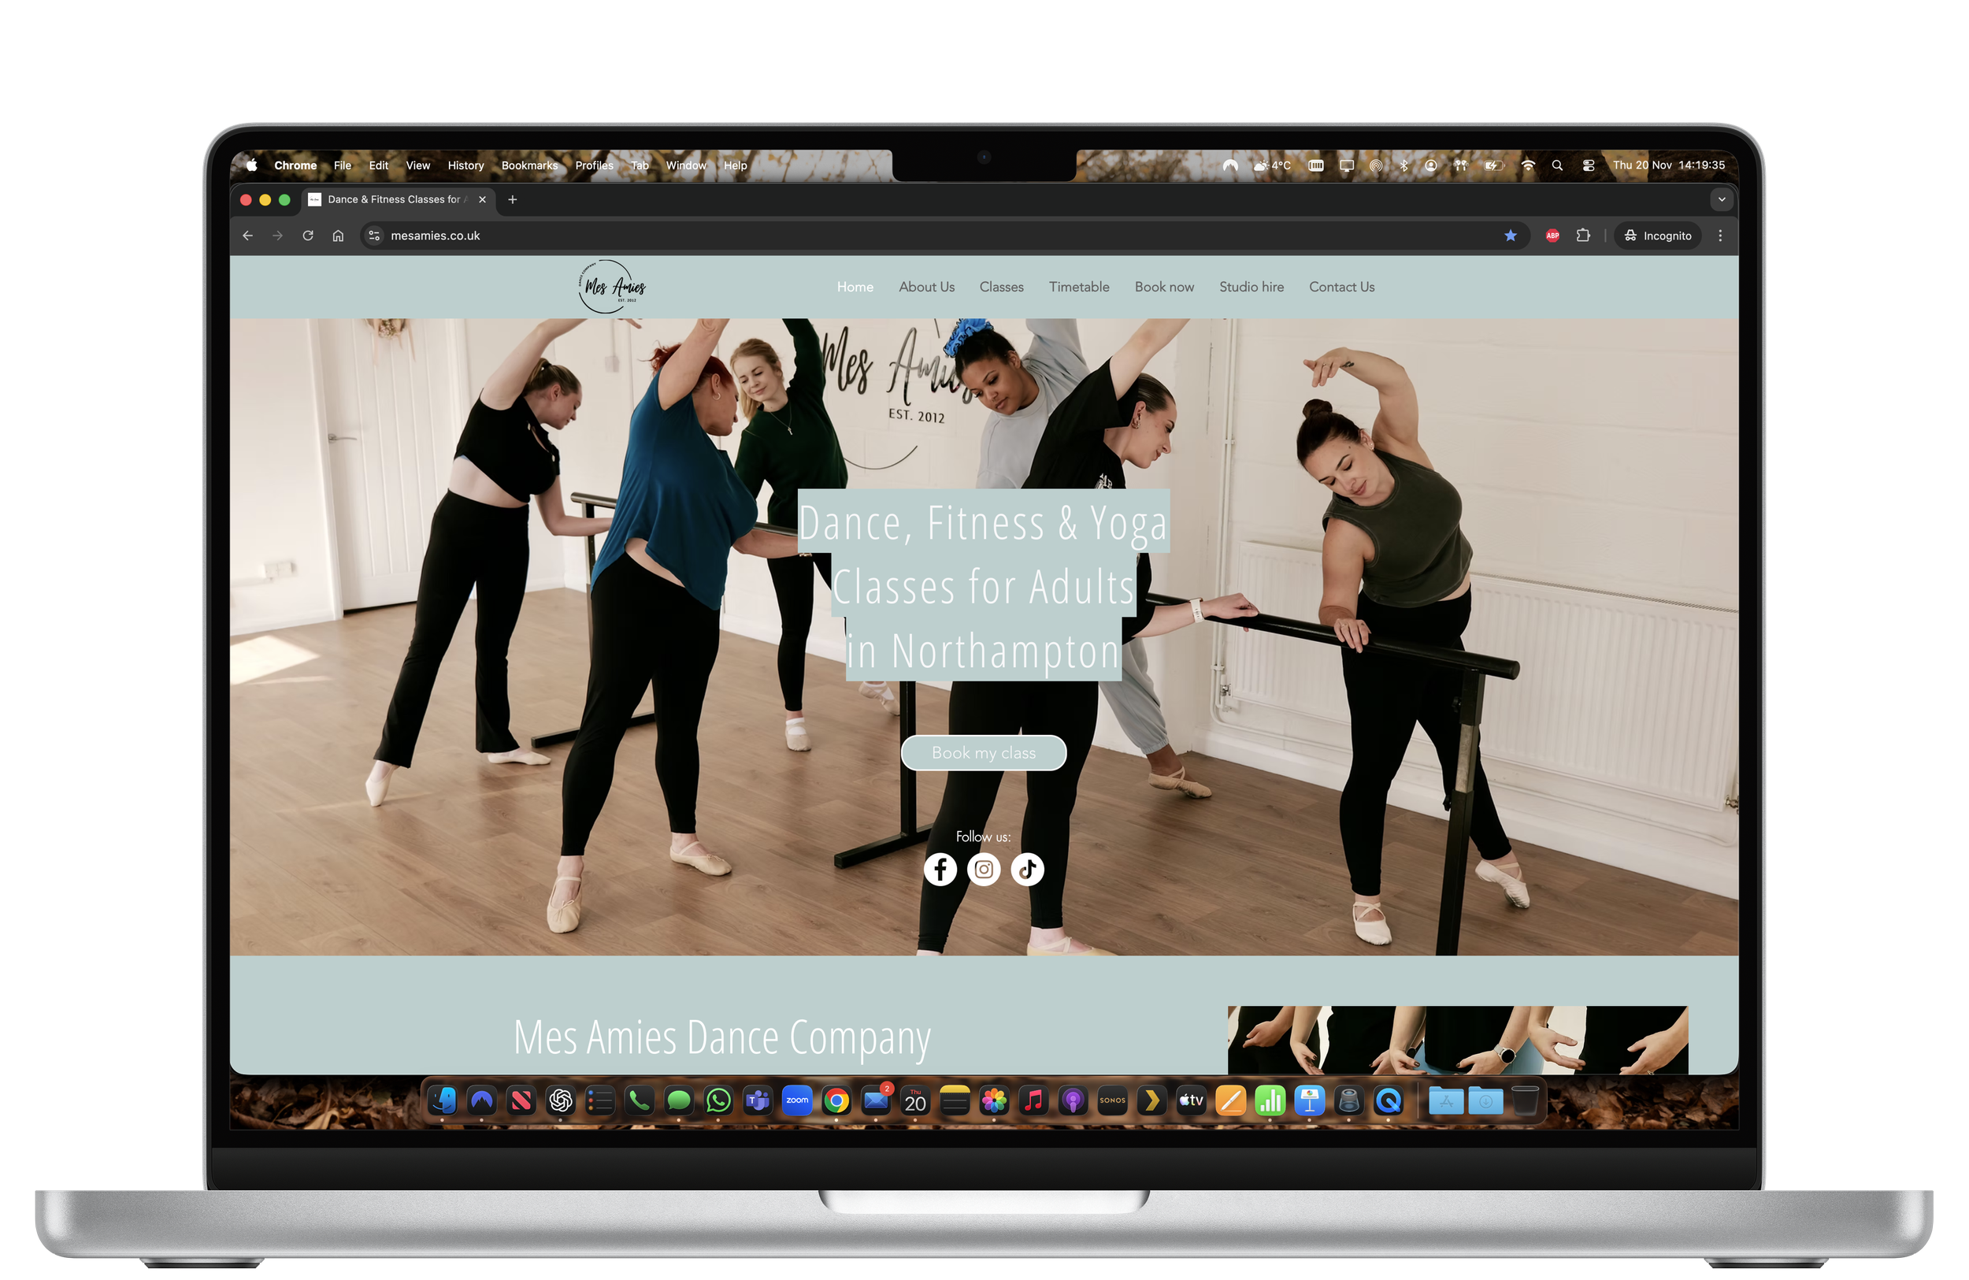Open a new tab with plus icon

[512, 199]
